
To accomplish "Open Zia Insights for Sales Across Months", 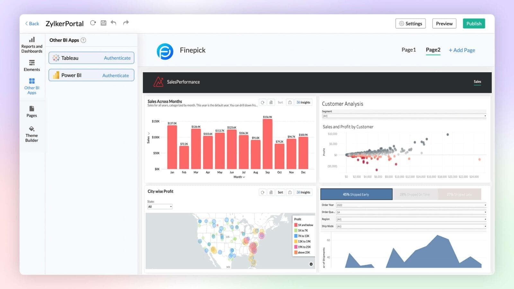I will point(303,102).
